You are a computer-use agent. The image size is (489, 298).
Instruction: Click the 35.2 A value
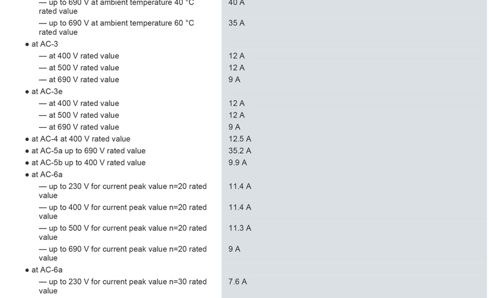pos(240,151)
